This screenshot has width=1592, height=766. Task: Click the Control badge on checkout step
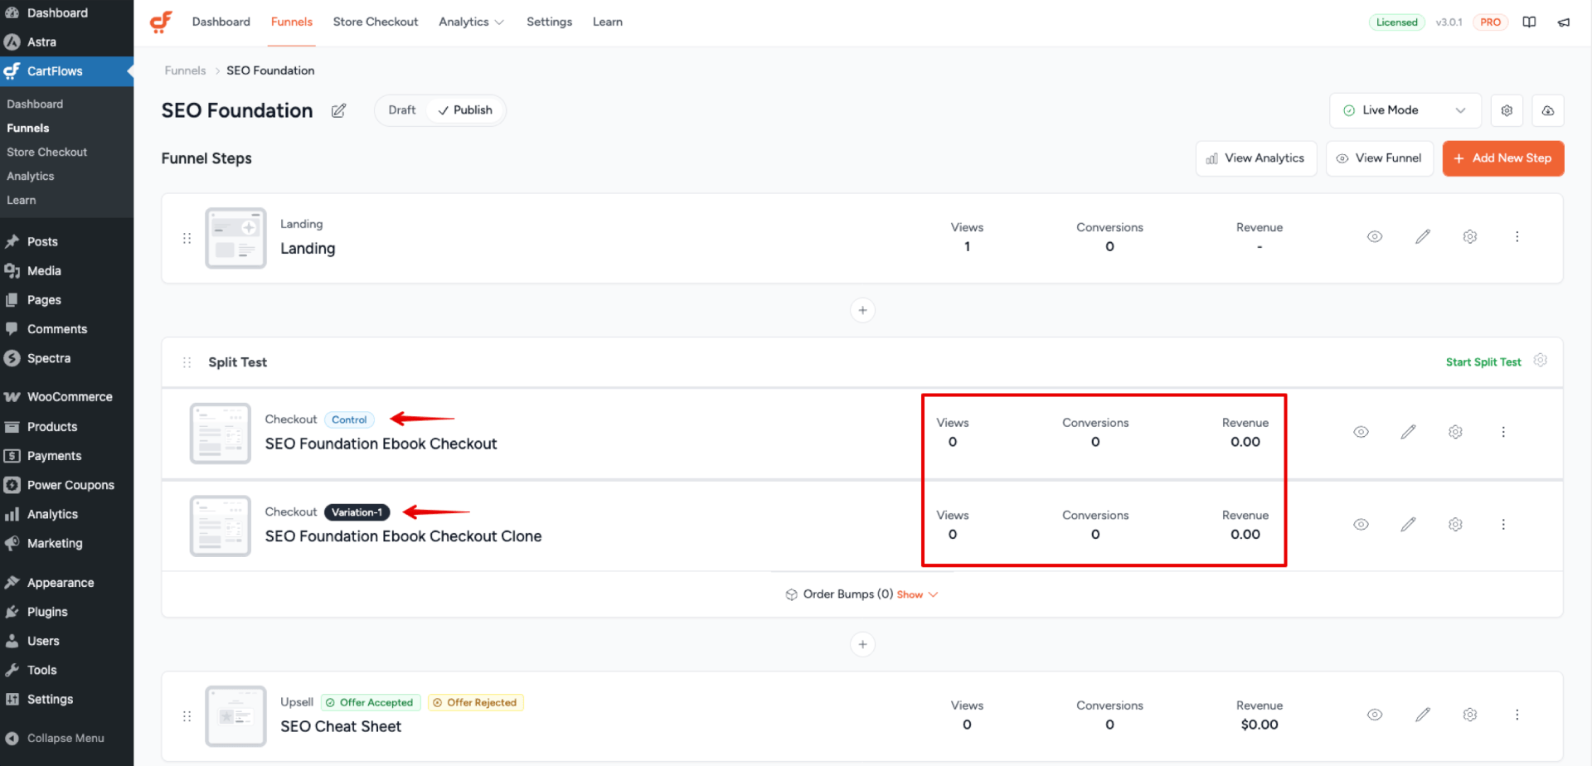click(x=349, y=420)
